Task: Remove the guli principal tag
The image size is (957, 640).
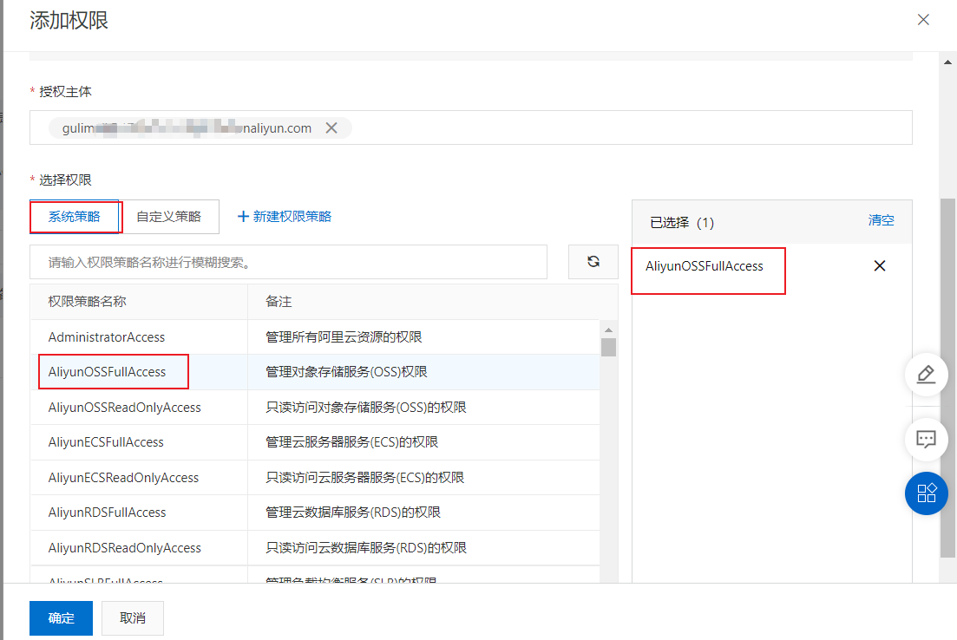Action: tap(331, 128)
